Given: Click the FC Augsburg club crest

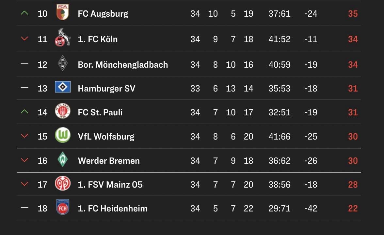Looking at the screenshot, I should click(x=62, y=12).
